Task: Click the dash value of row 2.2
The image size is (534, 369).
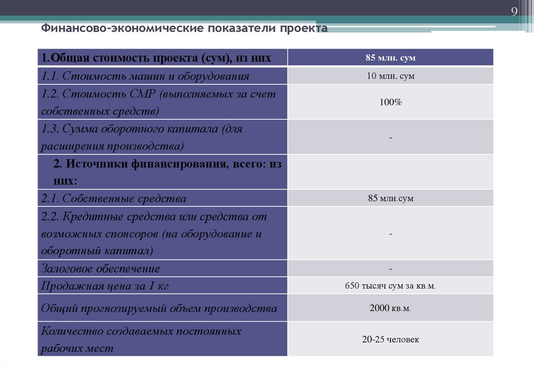Action: tap(391, 234)
